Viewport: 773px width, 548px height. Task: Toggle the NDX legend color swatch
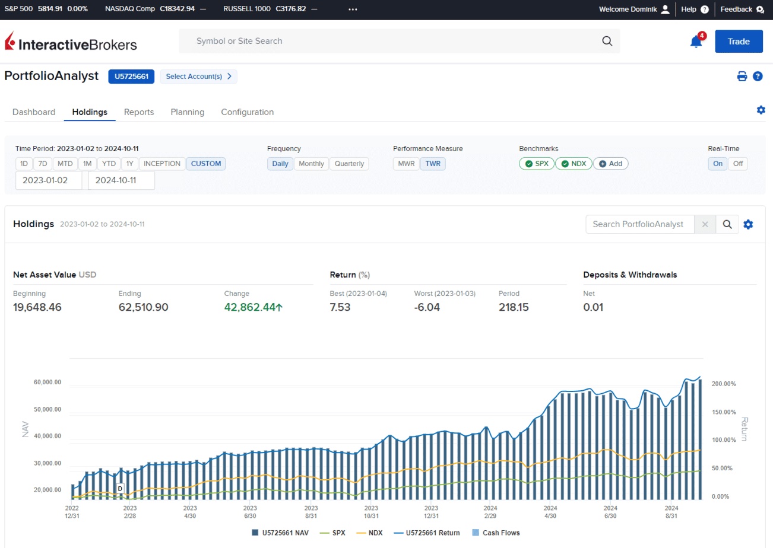coord(360,533)
